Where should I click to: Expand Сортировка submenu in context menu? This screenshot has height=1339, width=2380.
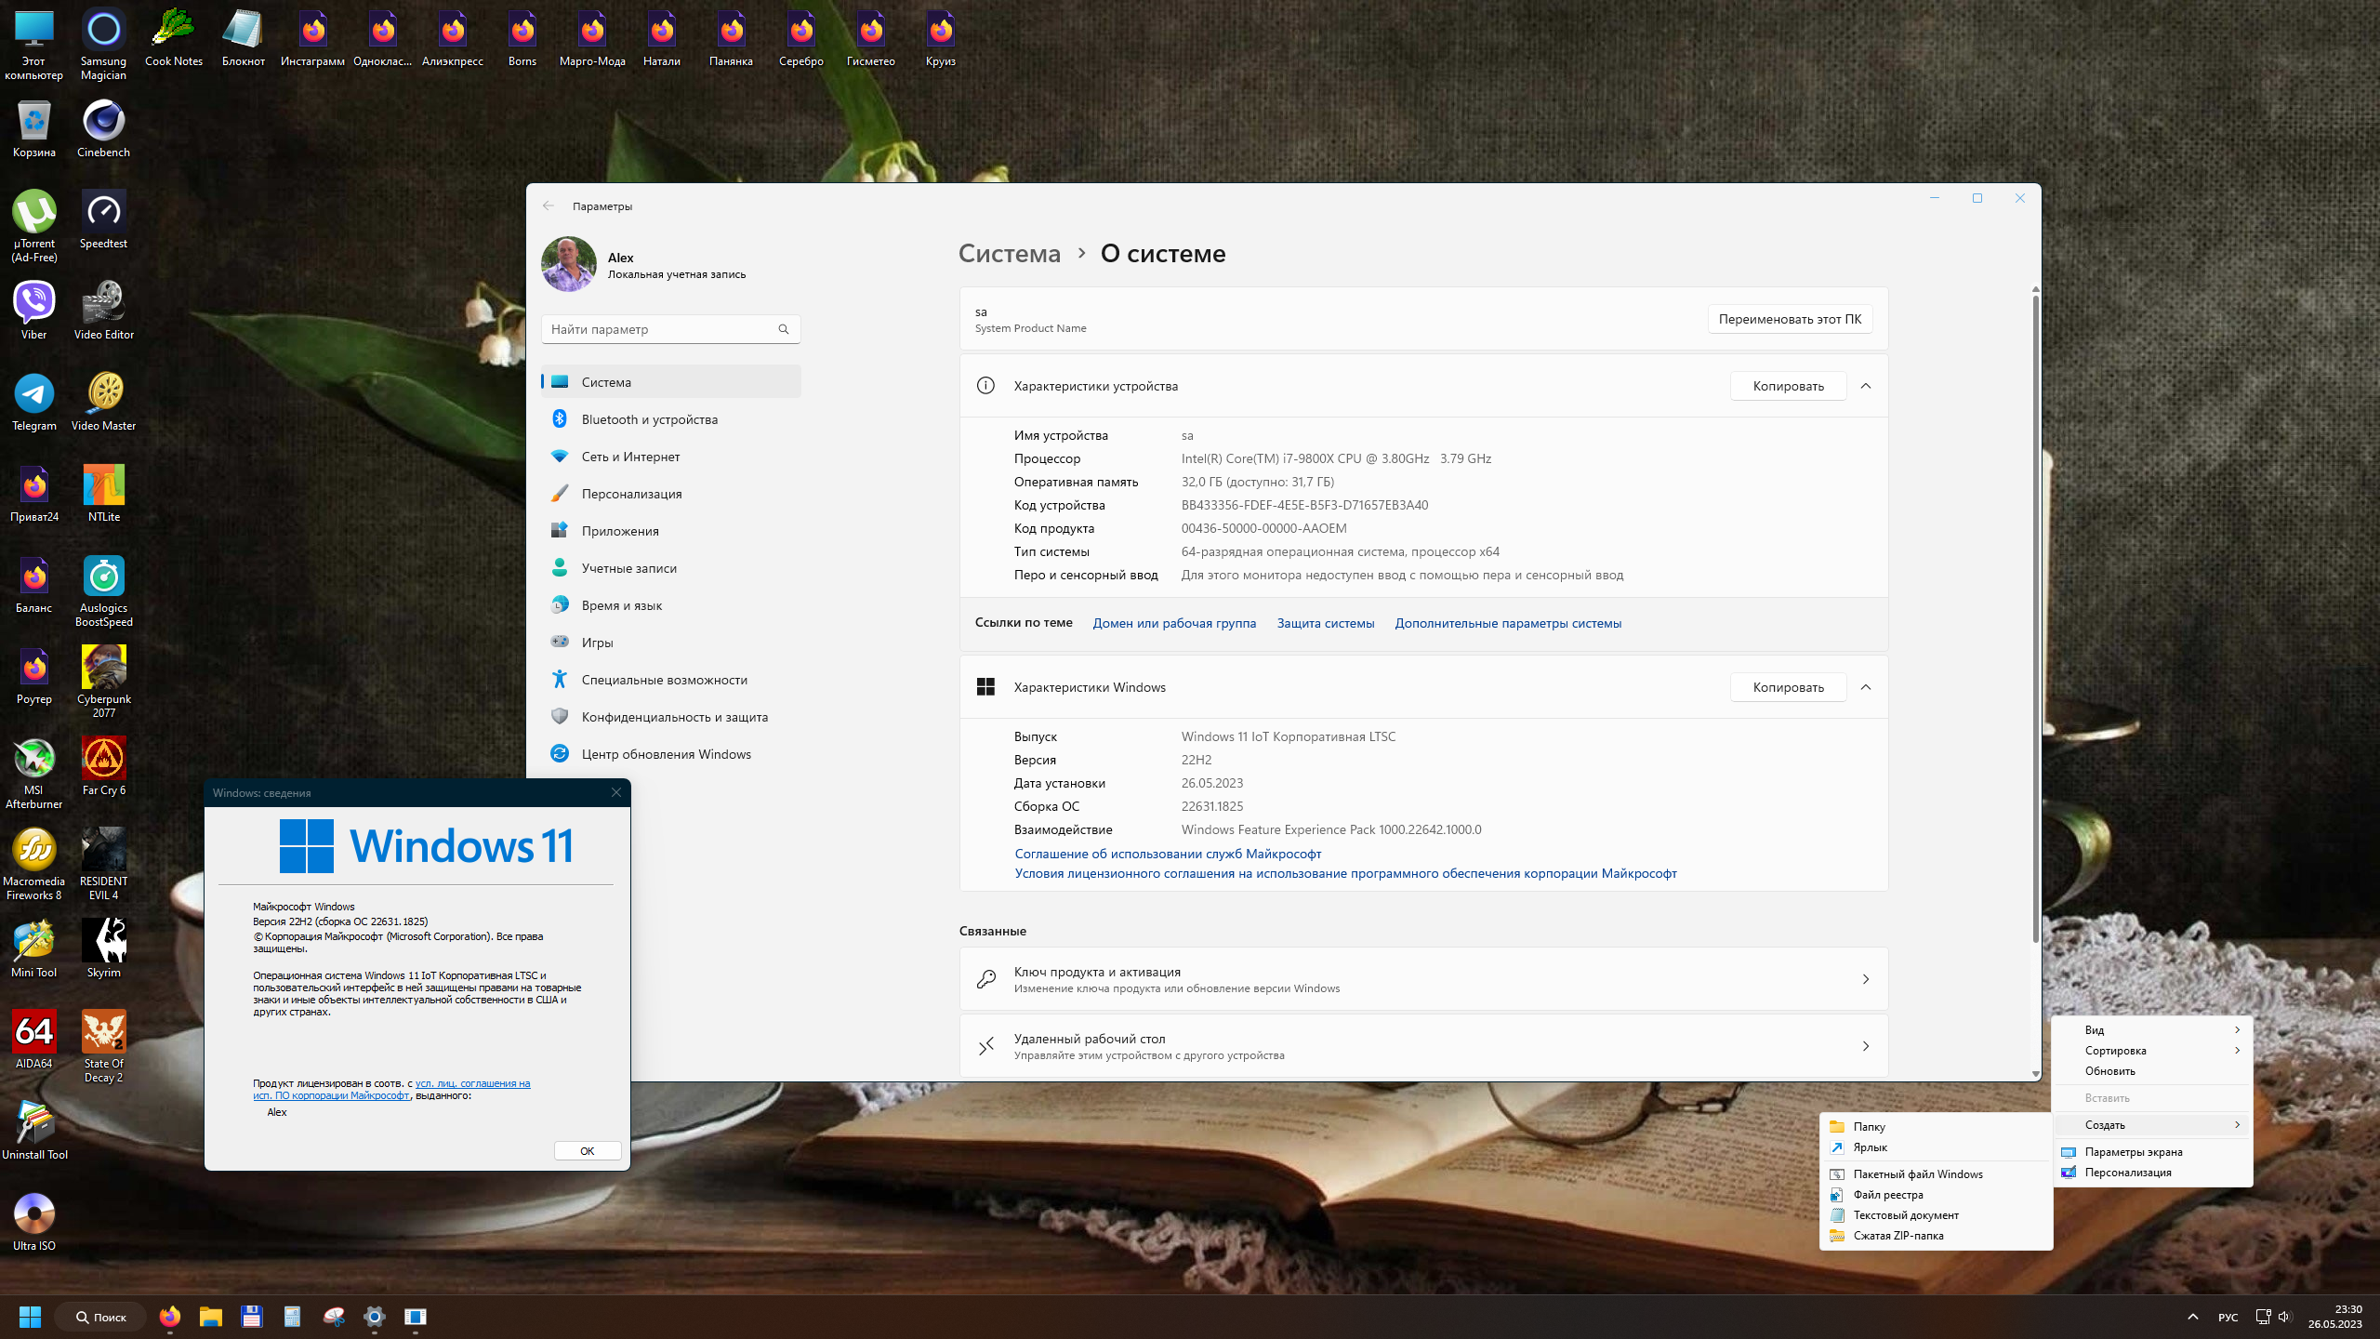(x=2151, y=1051)
